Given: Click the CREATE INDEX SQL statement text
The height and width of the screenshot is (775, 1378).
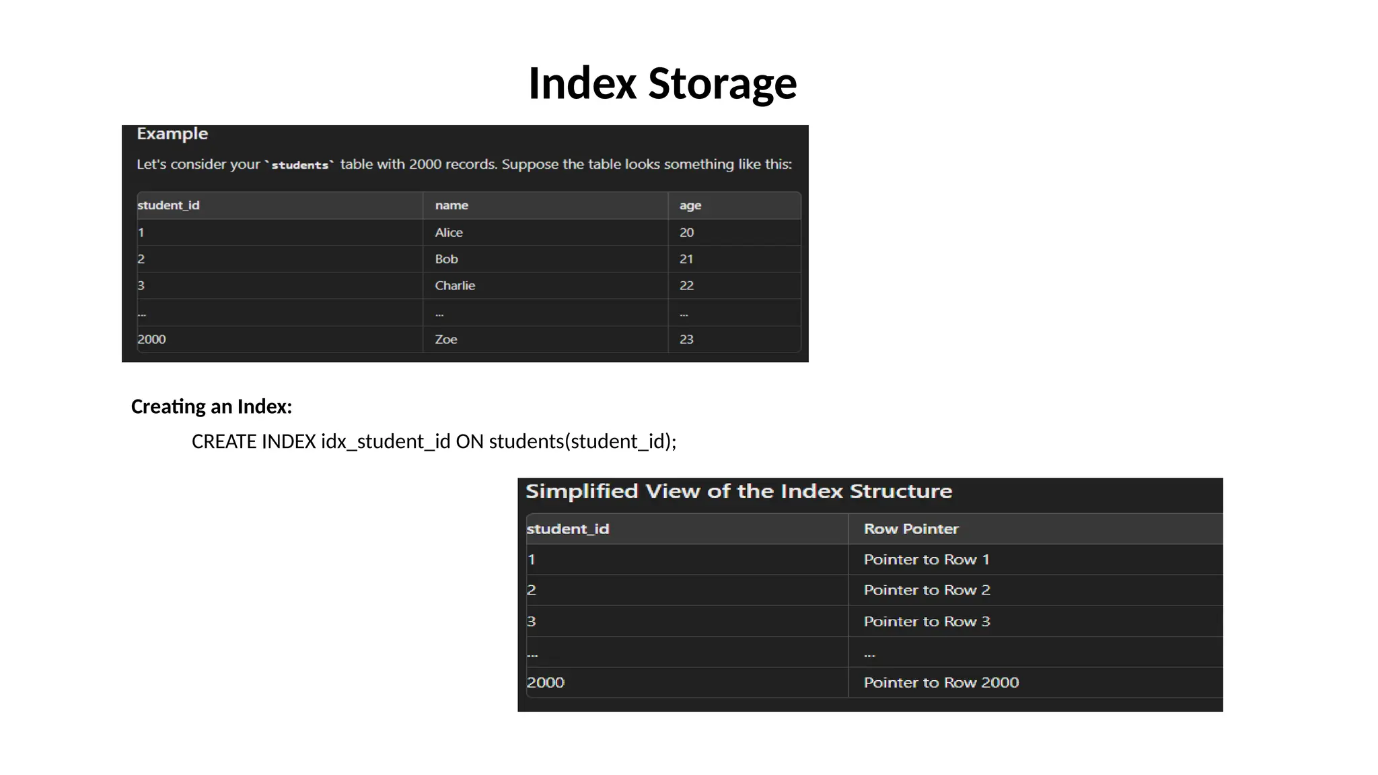Looking at the screenshot, I should [434, 441].
